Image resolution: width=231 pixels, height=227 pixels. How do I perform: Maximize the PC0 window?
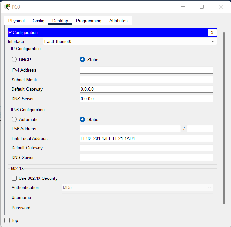click(x=202, y=7)
